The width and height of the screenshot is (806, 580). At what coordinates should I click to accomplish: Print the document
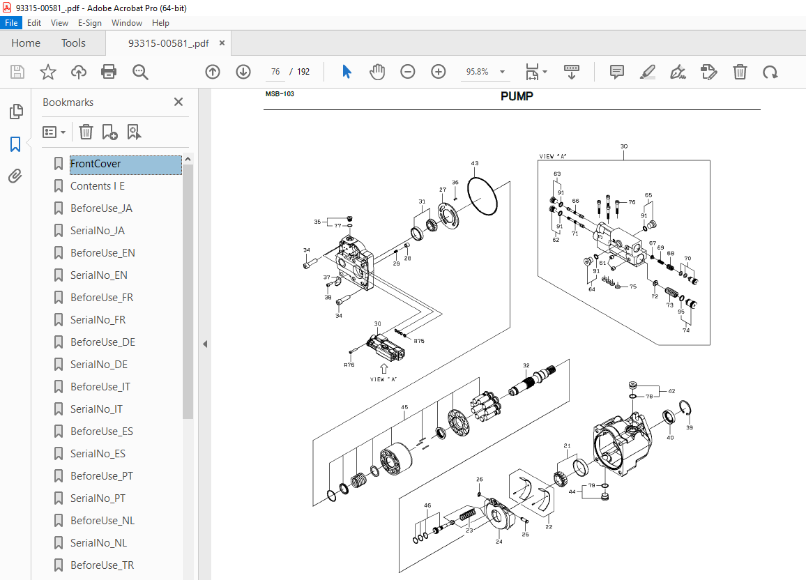tap(109, 72)
